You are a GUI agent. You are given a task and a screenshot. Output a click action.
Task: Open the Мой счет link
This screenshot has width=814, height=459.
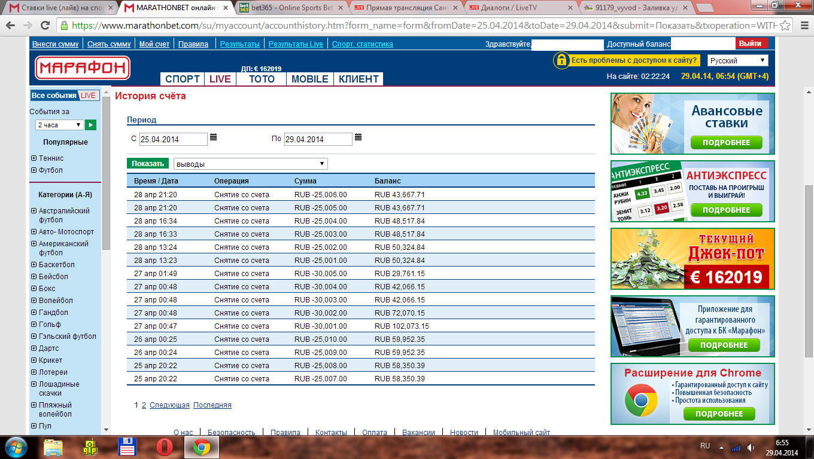(154, 44)
